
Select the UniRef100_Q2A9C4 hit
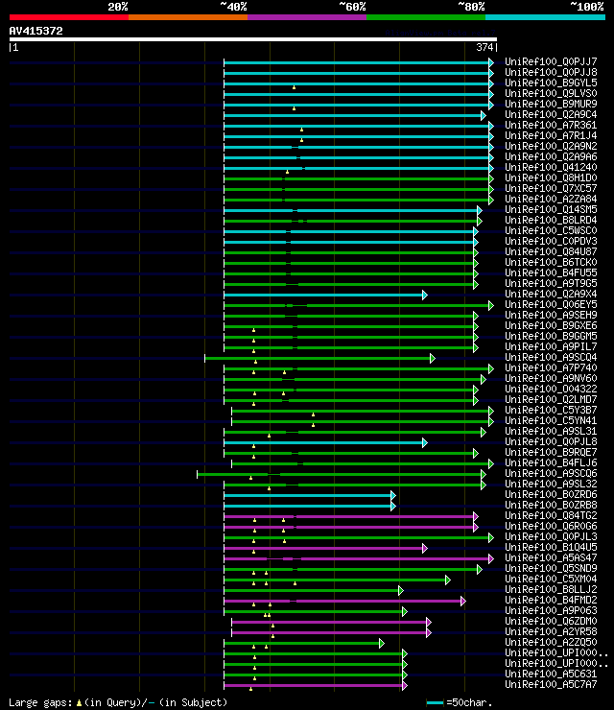(551, 114)
